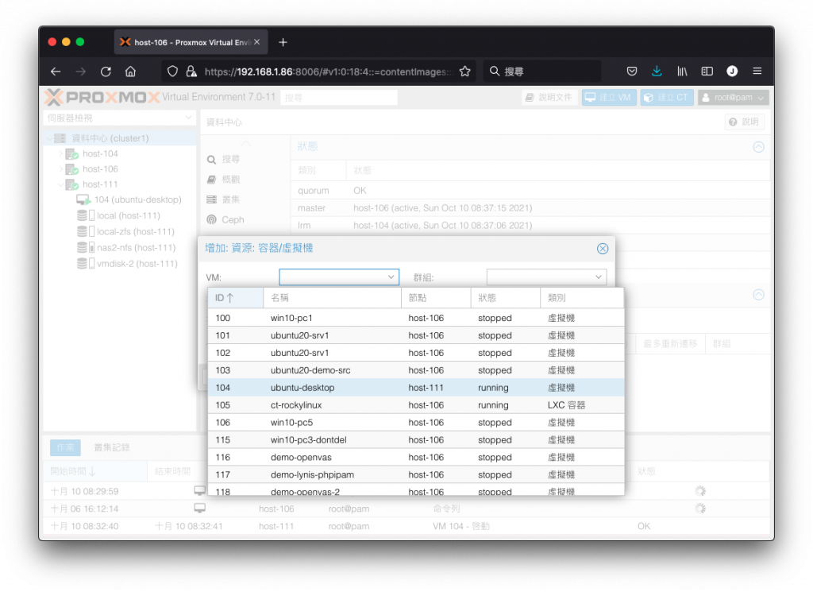Reload the page with the refresh icon
The image size is (813, 592).
106,72
